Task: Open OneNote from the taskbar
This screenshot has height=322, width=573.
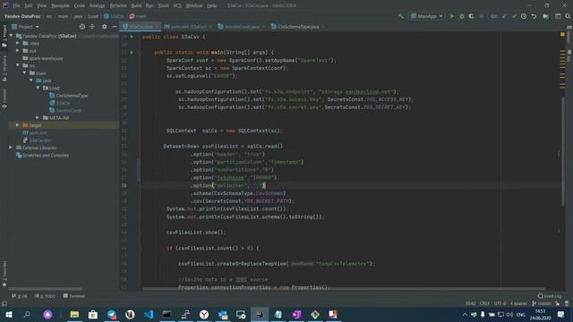Action: coord(296,314)
